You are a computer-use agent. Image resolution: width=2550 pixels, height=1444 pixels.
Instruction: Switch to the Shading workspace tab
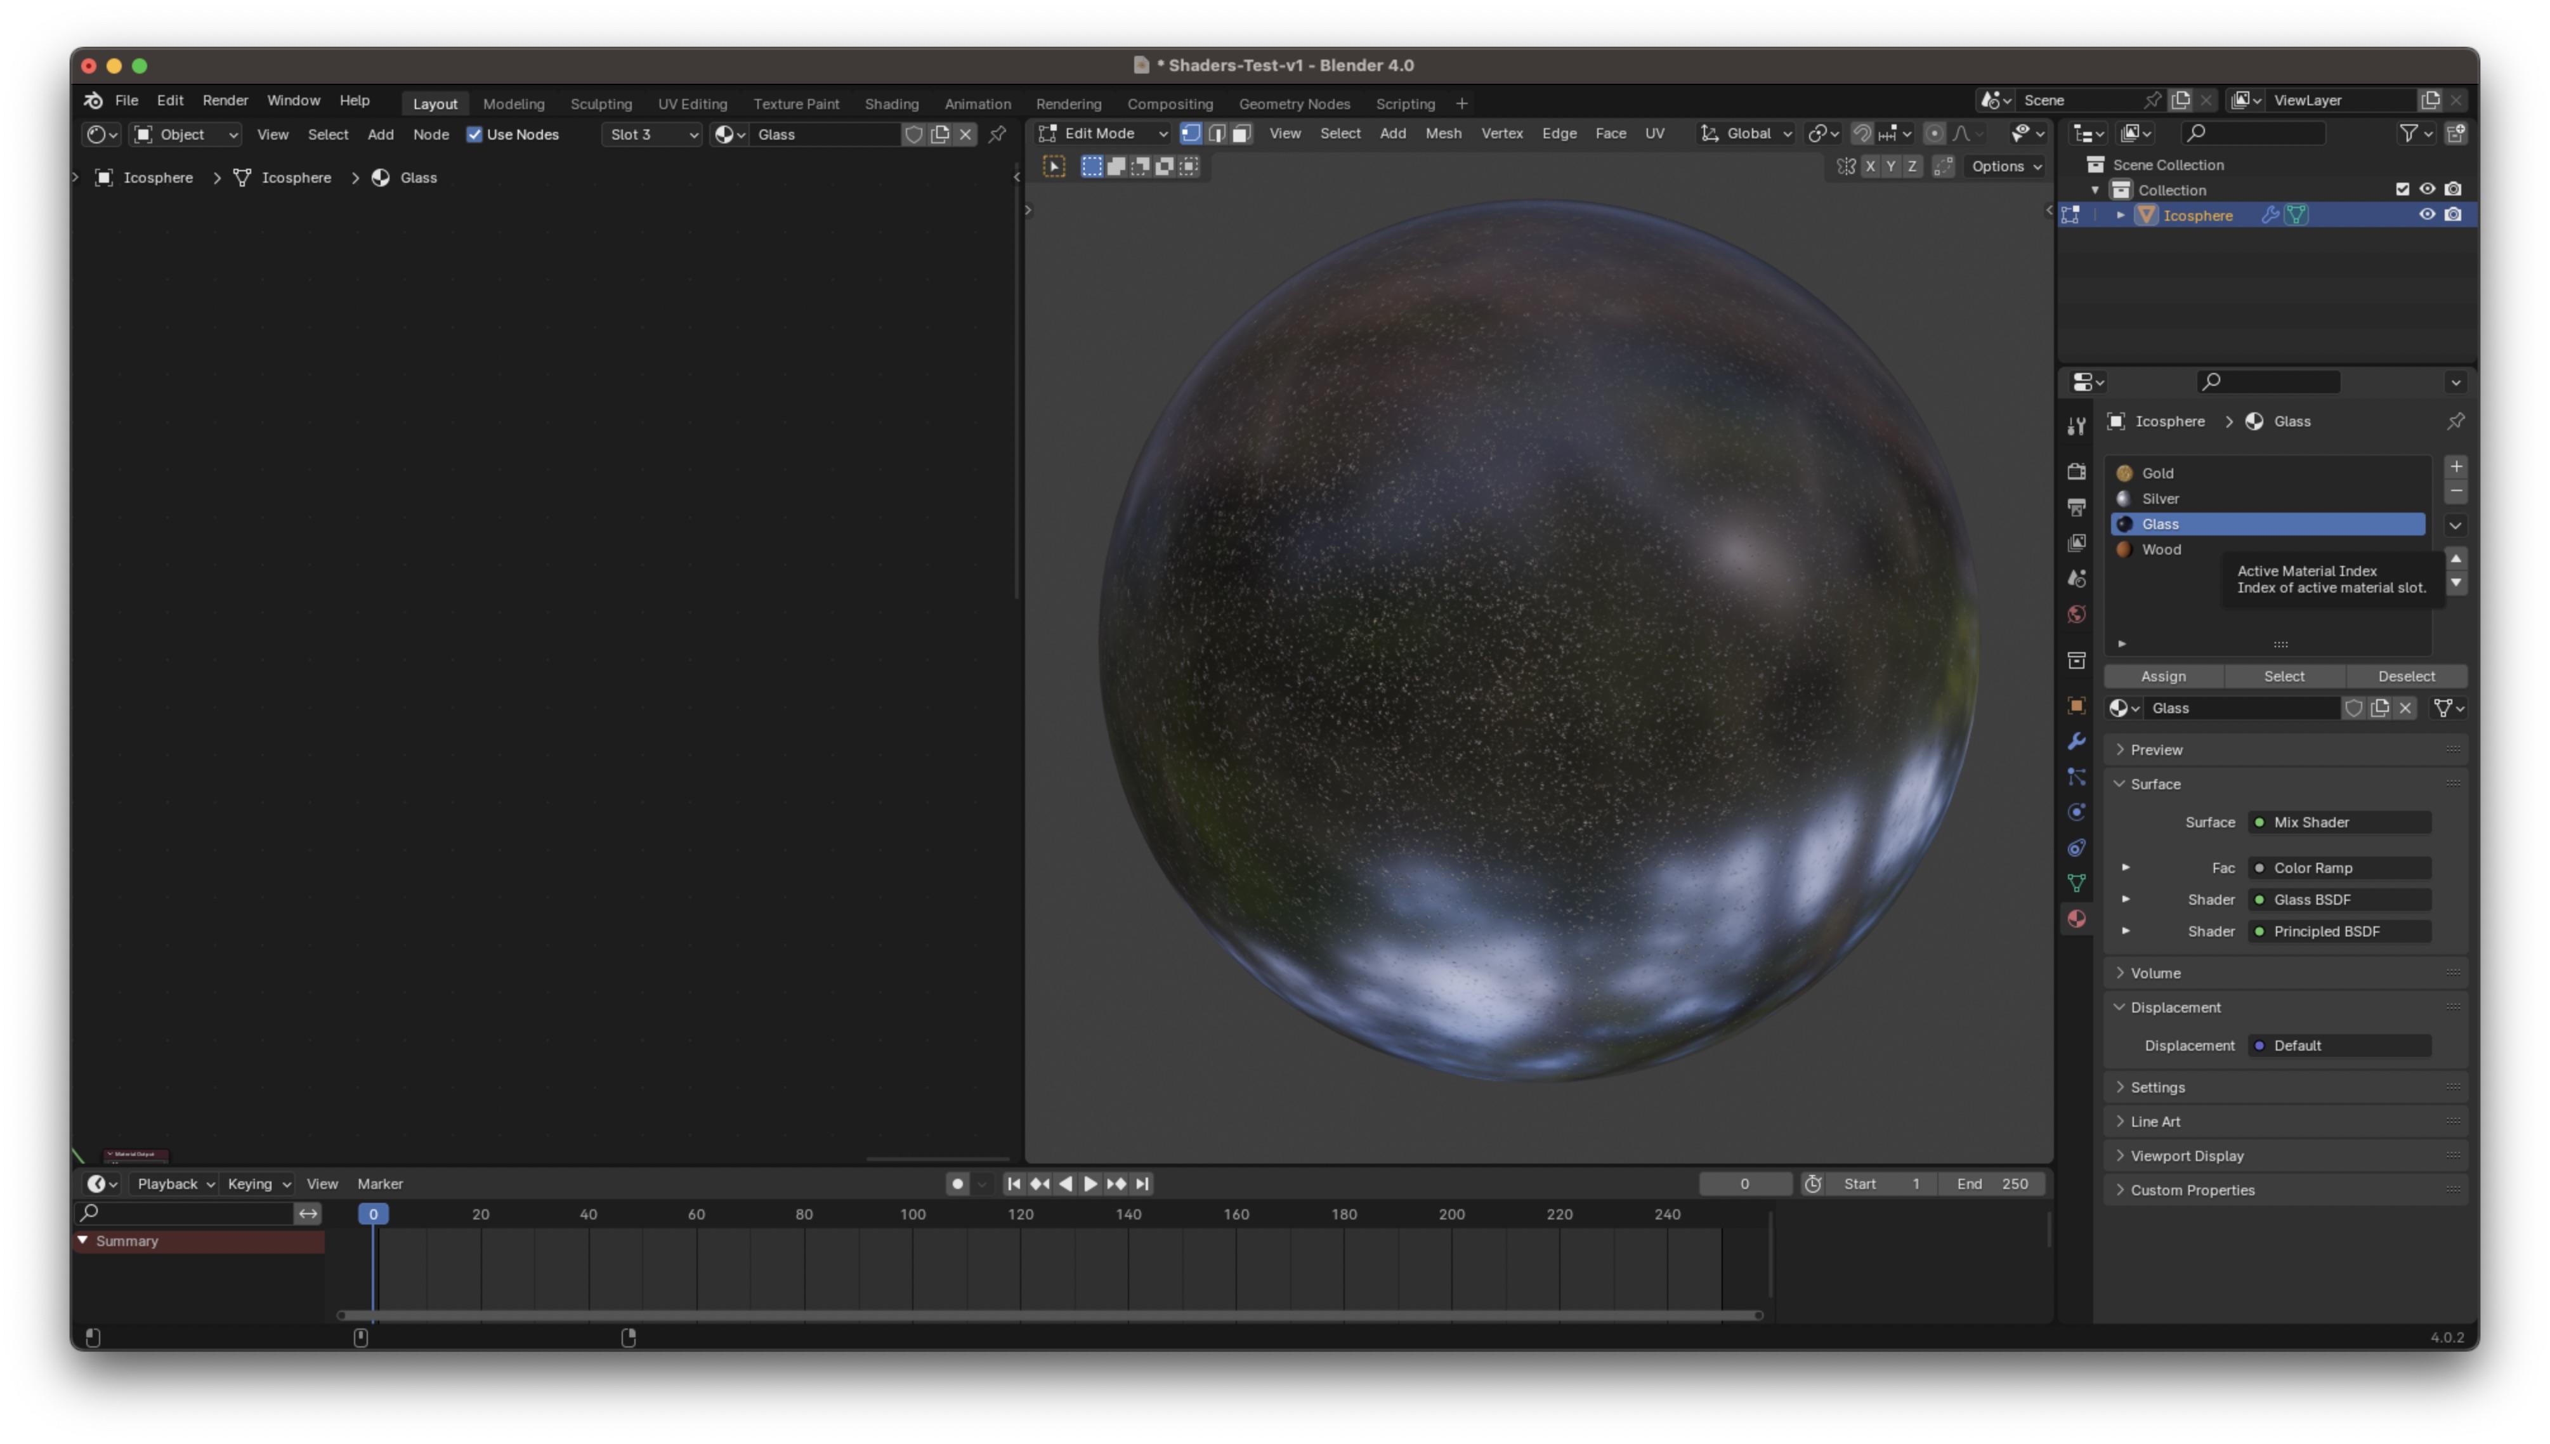click(891, 103)
